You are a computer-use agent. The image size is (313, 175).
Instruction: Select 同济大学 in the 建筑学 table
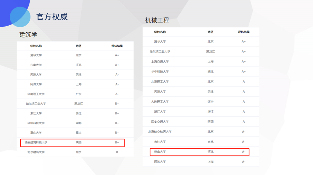36,84
